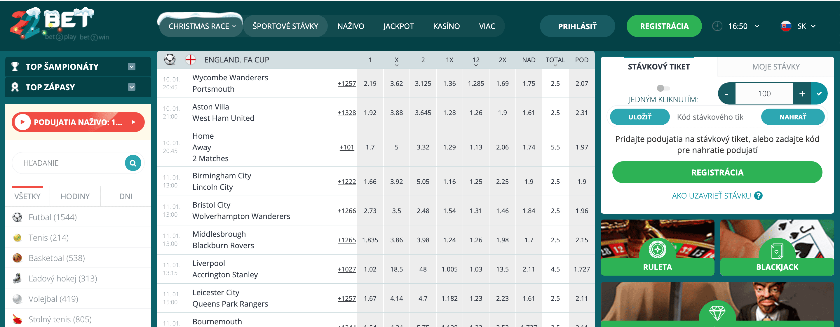The width and height of the screenshot is (840, 327).
Task: Click the Nahrať button
Action: [x=793, y=117]
